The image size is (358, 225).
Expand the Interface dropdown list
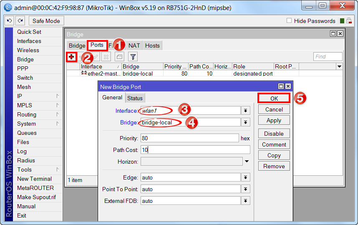click(x=246, y=111)
